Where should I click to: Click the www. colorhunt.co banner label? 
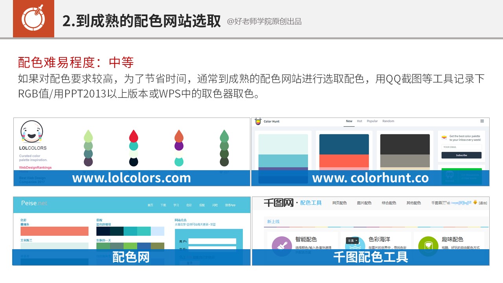pos(370,178)
